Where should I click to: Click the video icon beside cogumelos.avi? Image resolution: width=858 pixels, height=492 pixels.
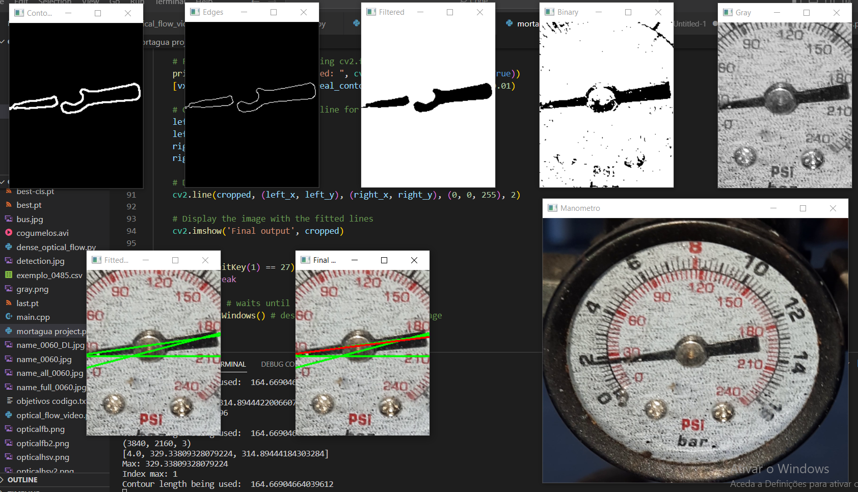(x=9, y=233)
